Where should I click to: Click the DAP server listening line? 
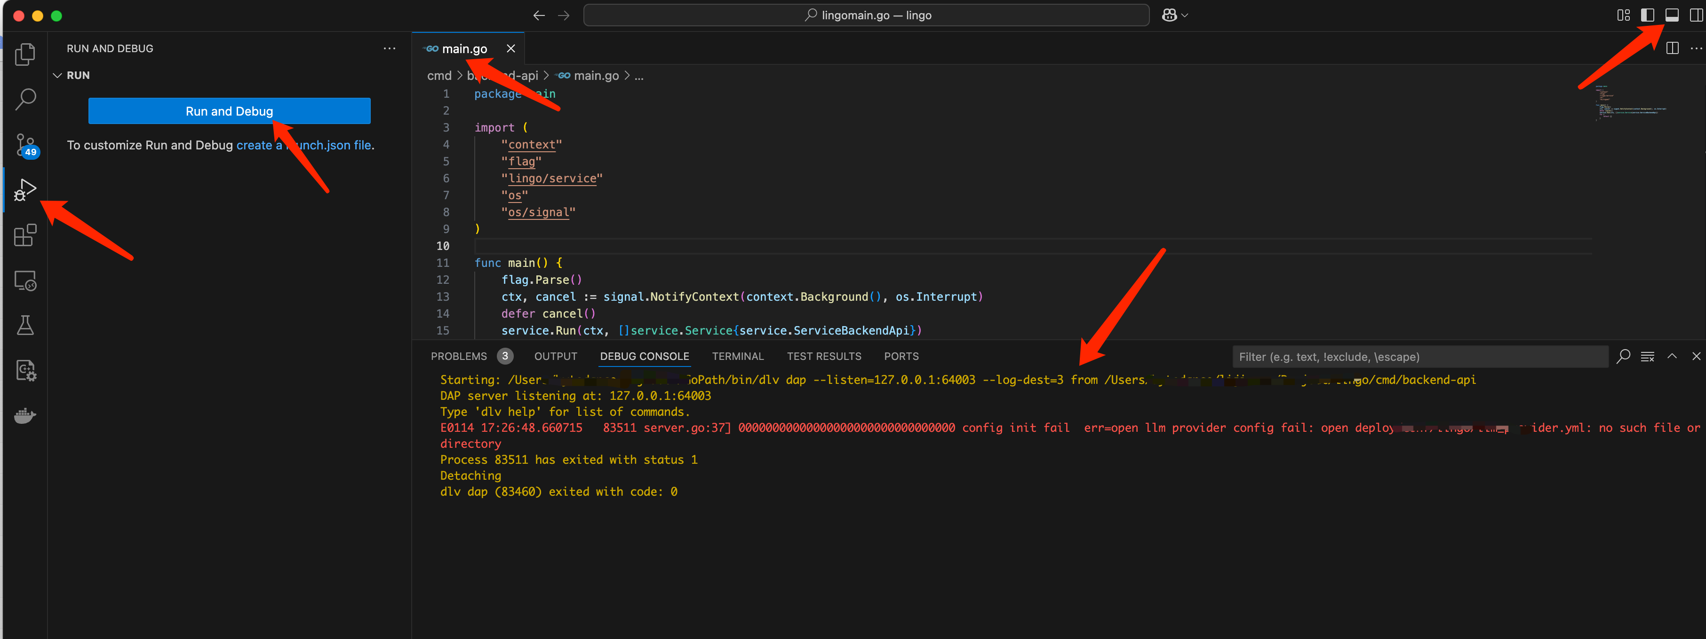point(575,396)
